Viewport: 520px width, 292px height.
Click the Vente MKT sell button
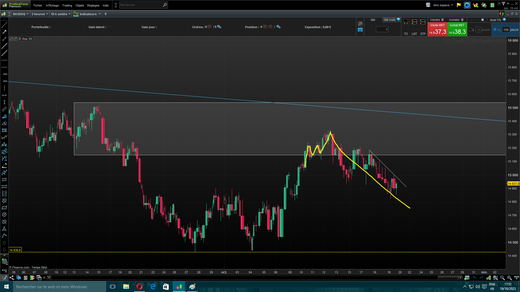pyautogui.click(x=437, y=29)
